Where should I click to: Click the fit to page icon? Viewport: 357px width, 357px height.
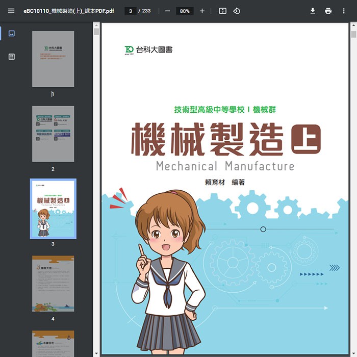point(222,11)
